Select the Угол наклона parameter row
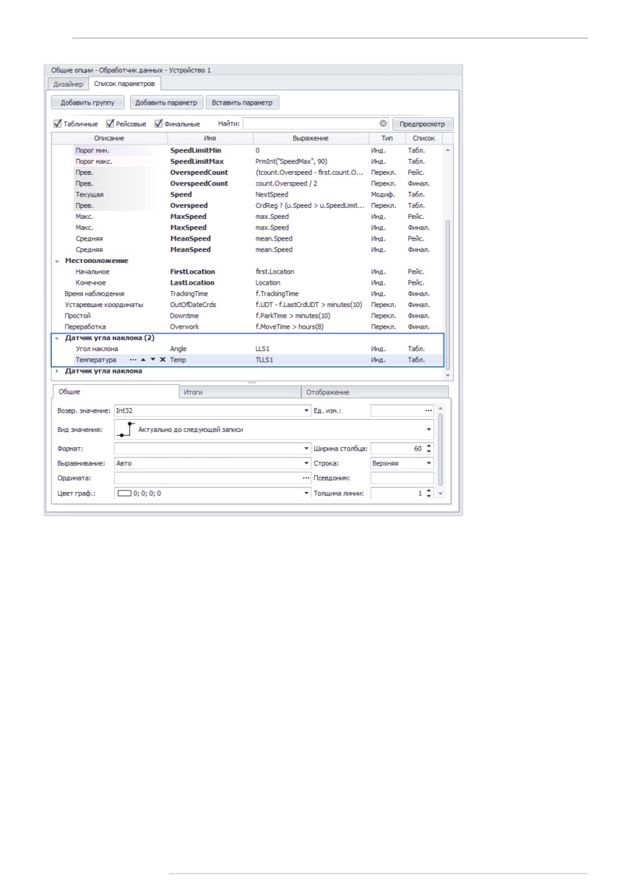 (248, 348)
